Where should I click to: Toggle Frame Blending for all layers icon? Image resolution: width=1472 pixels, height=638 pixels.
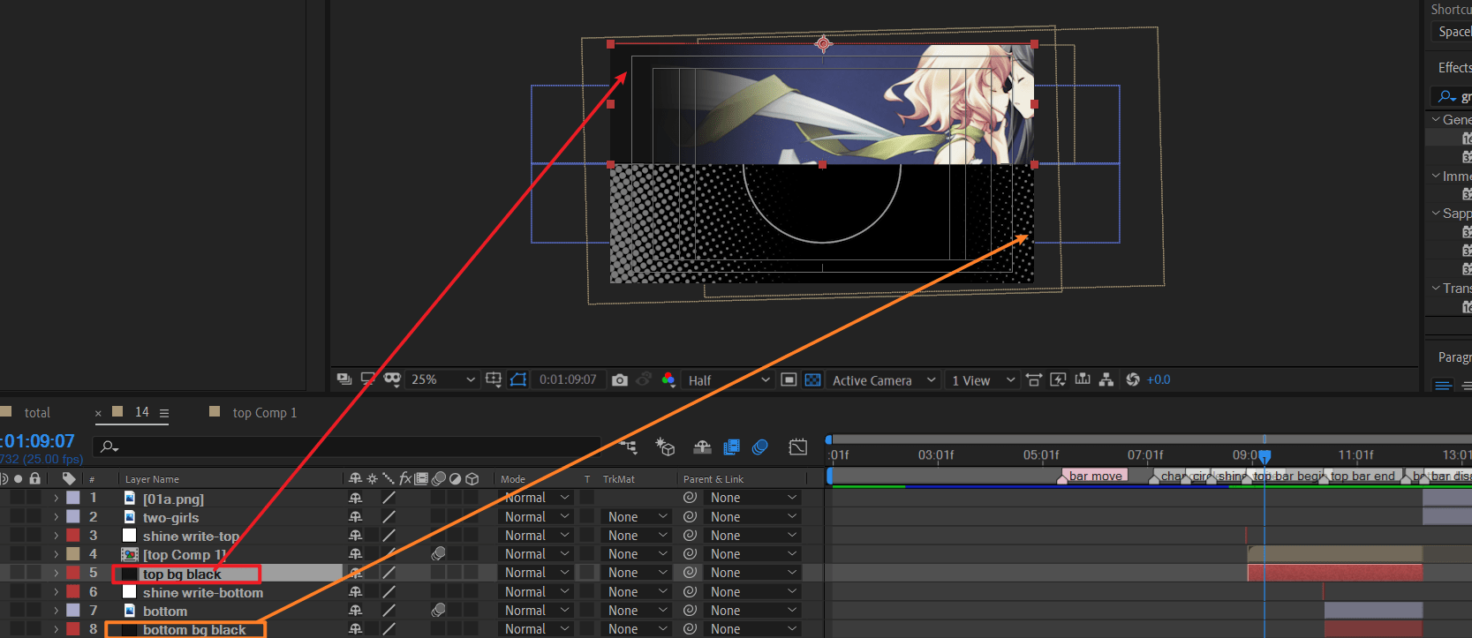[731, 447]
